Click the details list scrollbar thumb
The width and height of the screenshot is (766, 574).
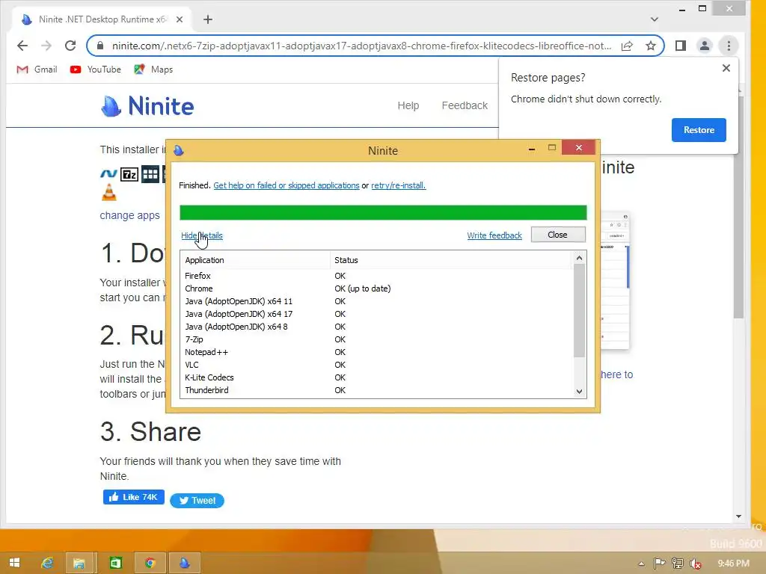580,310
